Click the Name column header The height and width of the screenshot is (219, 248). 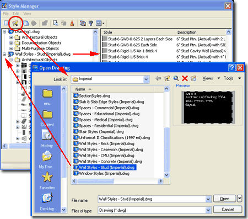point(112,89)
